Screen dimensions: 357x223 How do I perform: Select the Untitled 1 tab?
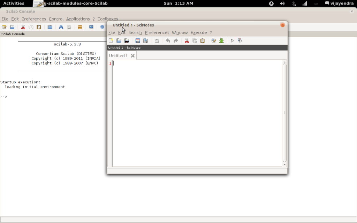118,55
